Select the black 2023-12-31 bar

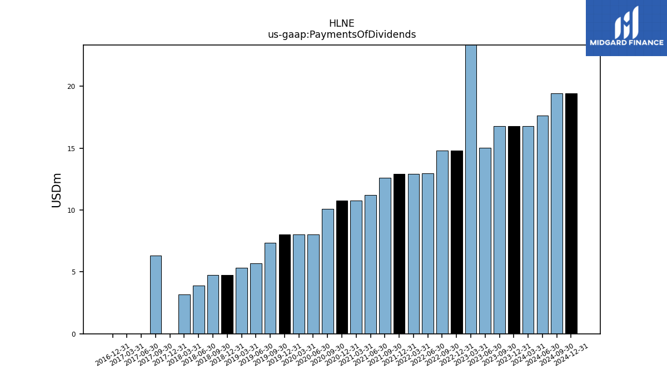click(x=514, y=230)
